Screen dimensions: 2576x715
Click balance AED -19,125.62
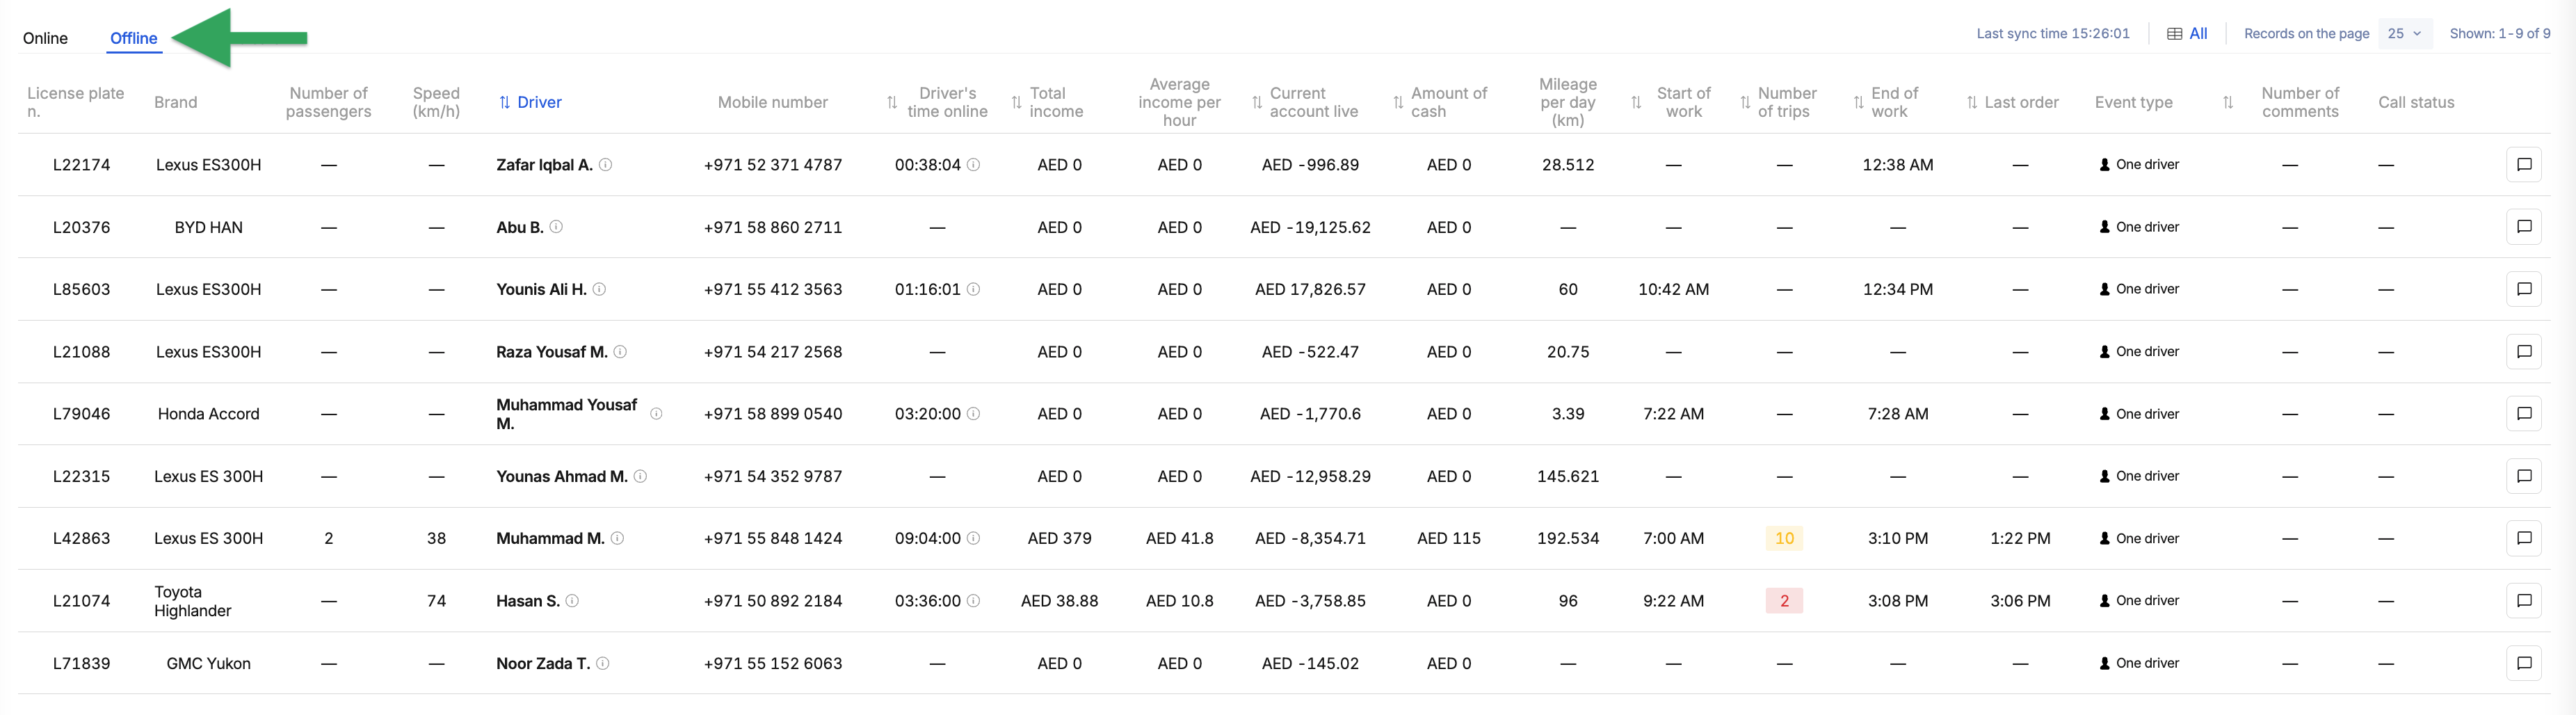click(1310, 227)
